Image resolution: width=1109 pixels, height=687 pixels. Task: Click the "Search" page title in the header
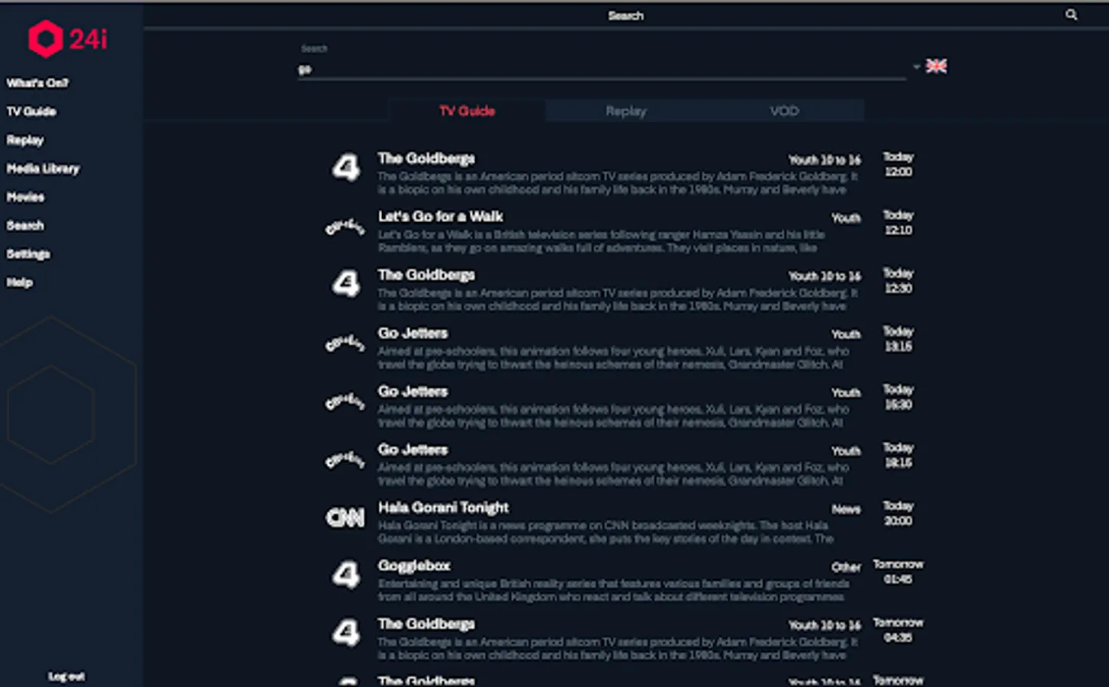click(625, 15)
